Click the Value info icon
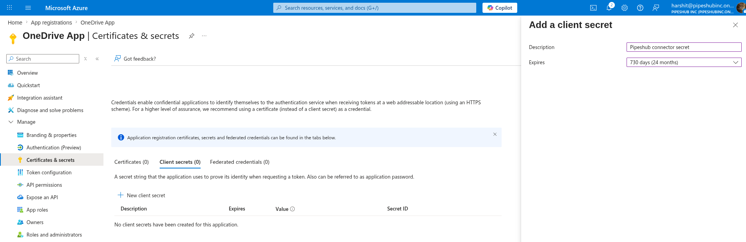This screenshot has width=746, height=242. tap(292, 209)
